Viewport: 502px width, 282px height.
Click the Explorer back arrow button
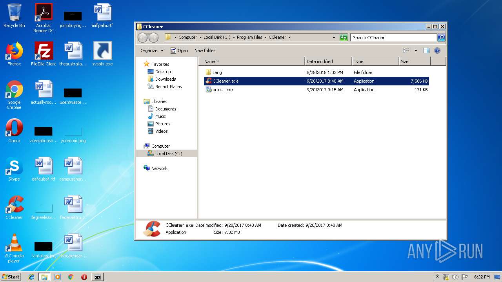click(142, 38)
